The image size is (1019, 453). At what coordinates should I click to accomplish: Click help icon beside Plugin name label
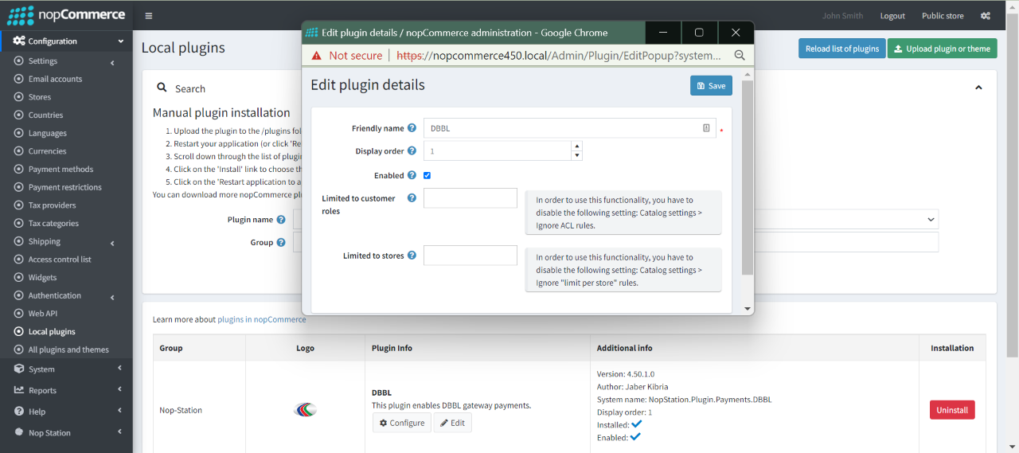(281, 220)
